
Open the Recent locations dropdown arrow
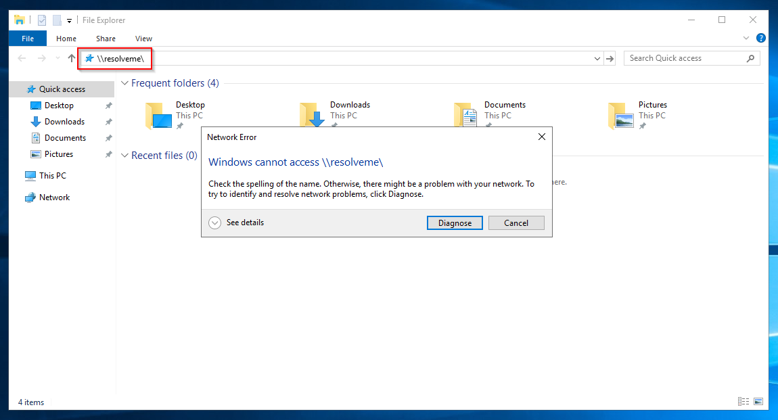click(58, 59)
